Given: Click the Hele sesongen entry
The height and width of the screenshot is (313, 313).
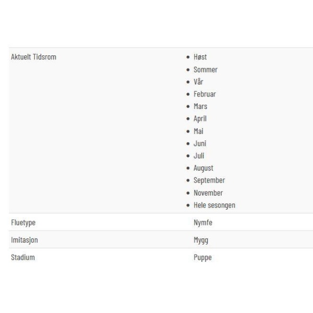Looking at the screenshot, I should (214, 205).
